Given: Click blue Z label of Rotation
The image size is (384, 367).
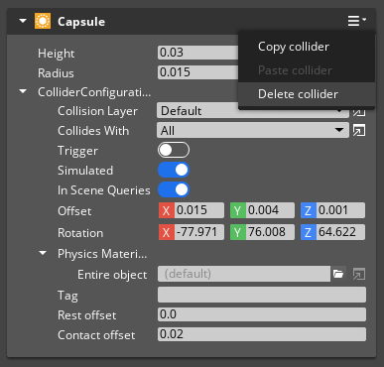Looking at the screenshot, I should coord(309,232).
